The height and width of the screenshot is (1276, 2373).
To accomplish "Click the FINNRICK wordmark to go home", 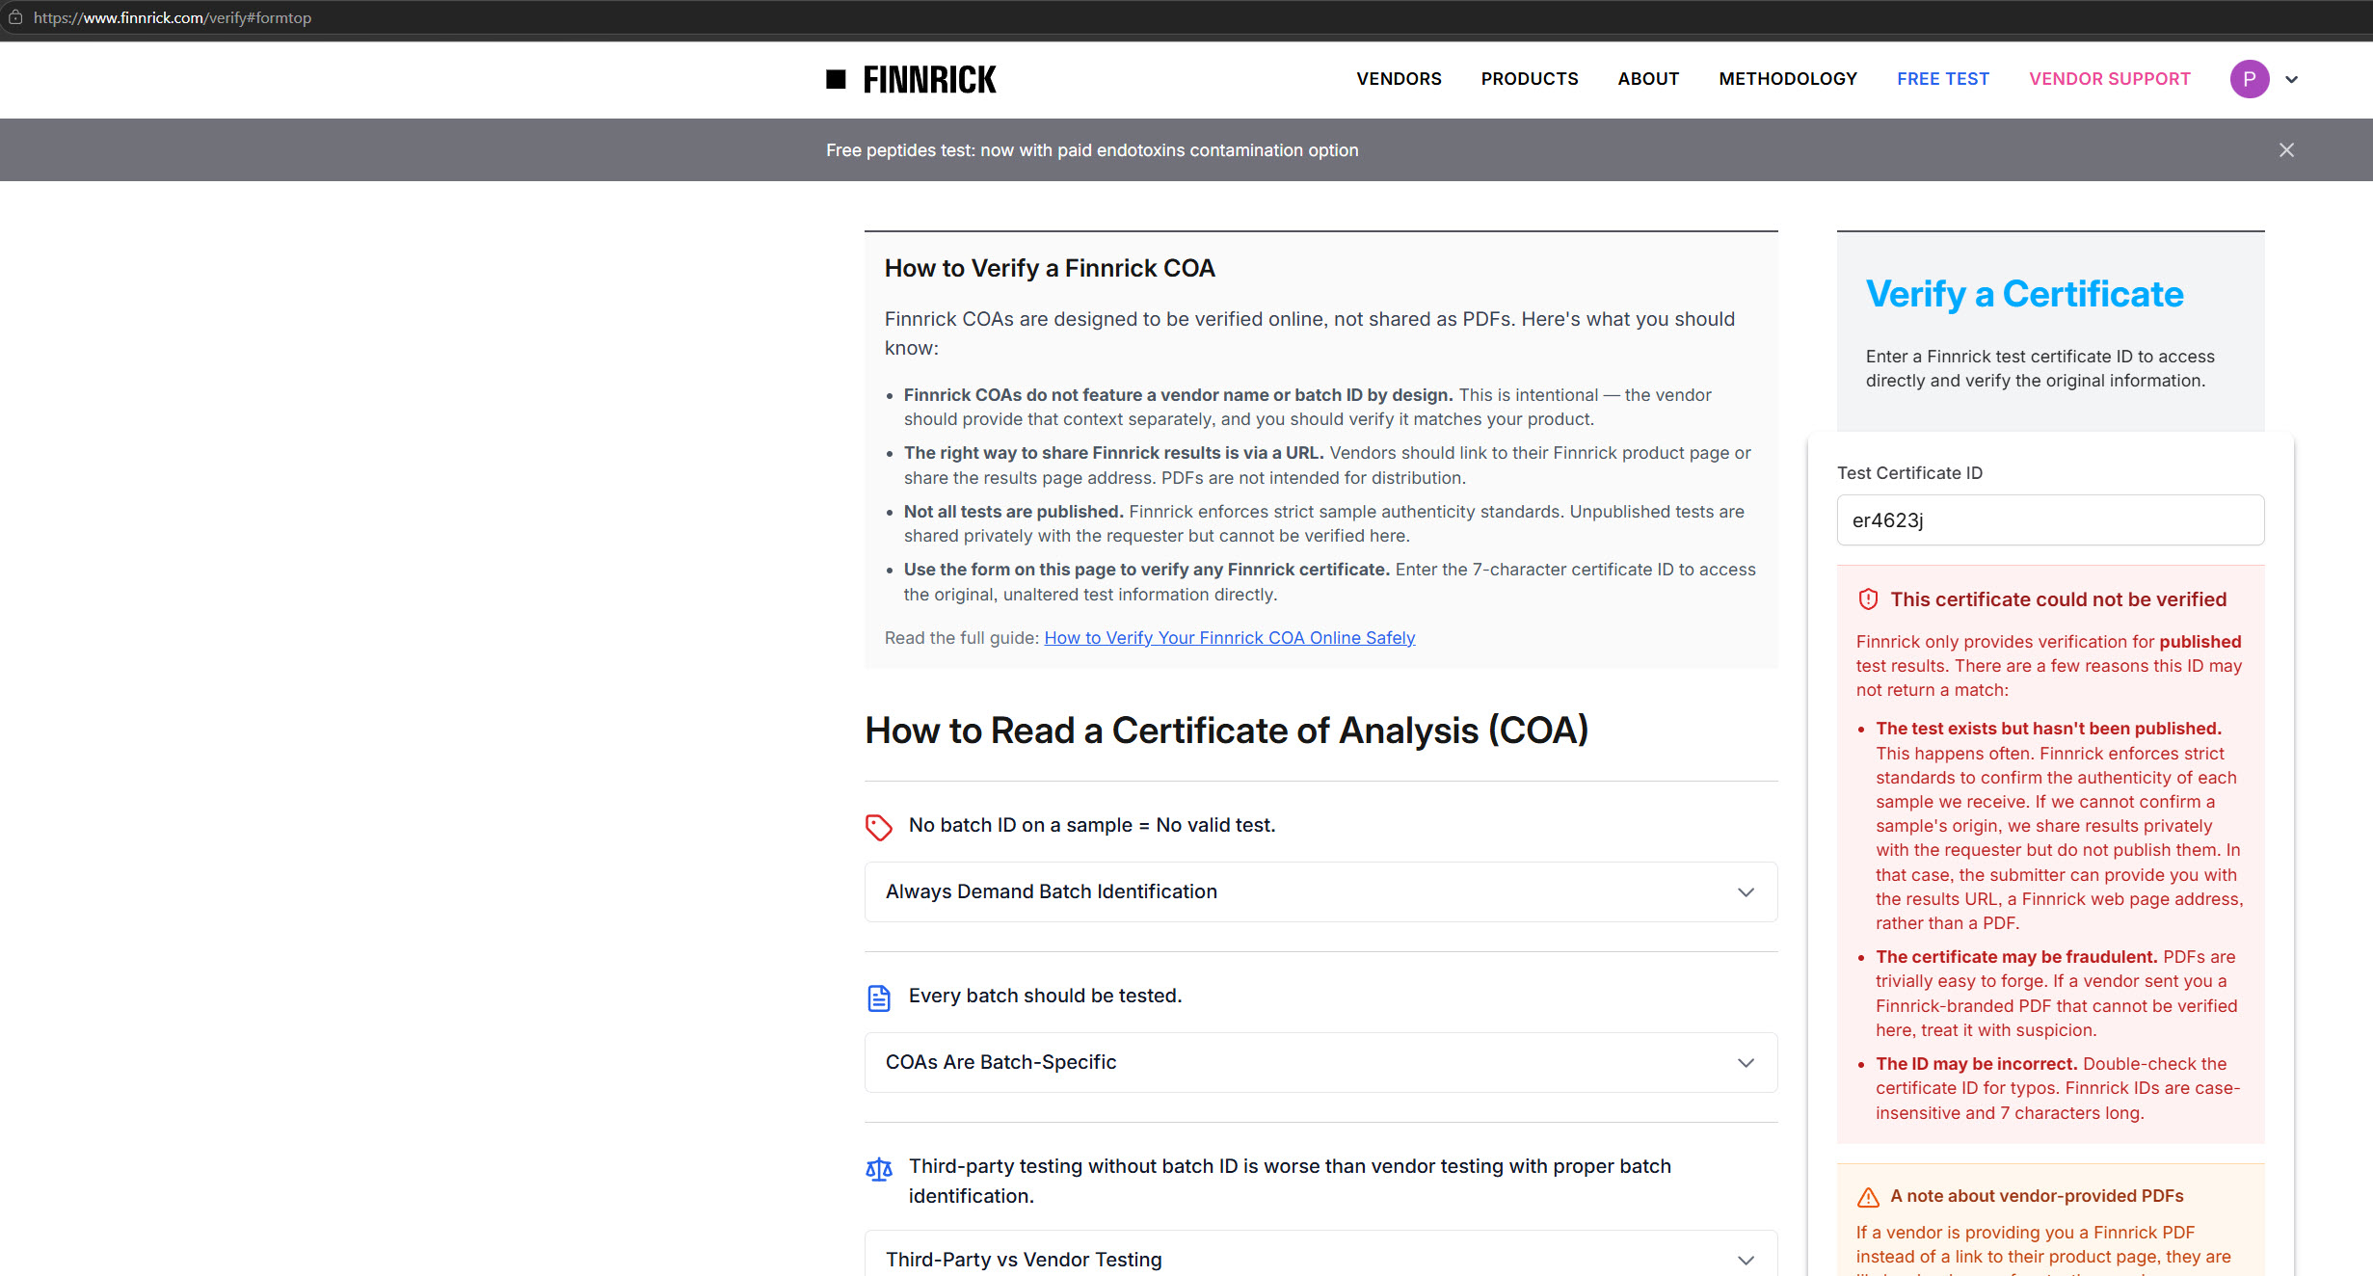I will coord(929,79).
